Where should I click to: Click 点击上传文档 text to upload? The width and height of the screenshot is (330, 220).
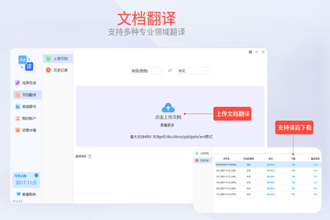(167, 117)
